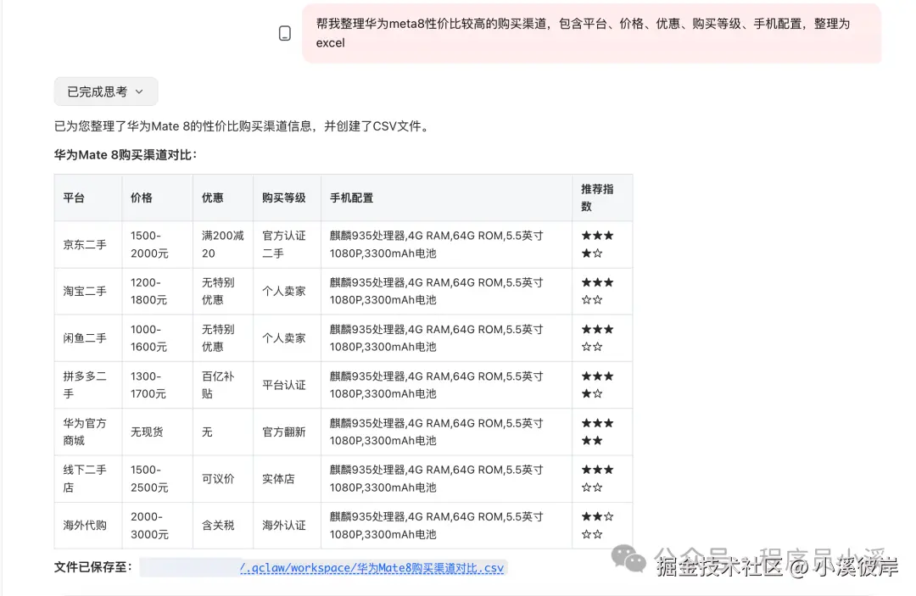This screenshot has width=916, height=596.
Task: Click the 1500-2000元 price cell
Action: [x=157, y=244]
